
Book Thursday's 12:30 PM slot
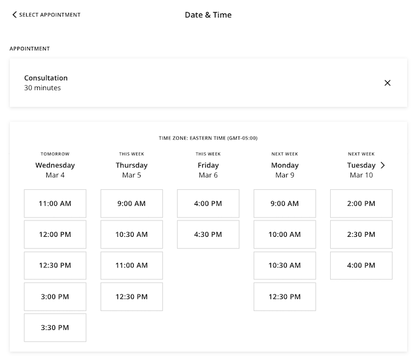point(131,297)
